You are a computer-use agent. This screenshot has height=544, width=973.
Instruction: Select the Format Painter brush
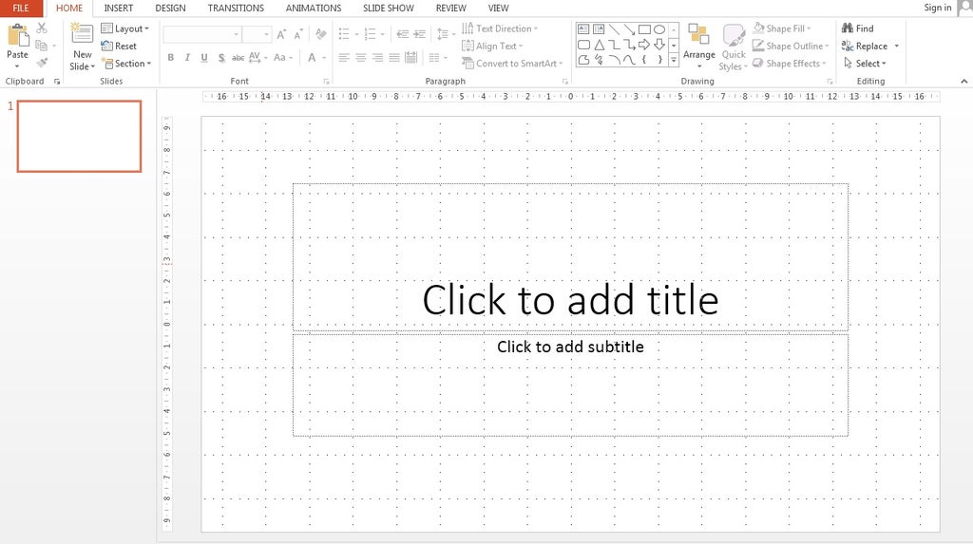coord(42,62)
